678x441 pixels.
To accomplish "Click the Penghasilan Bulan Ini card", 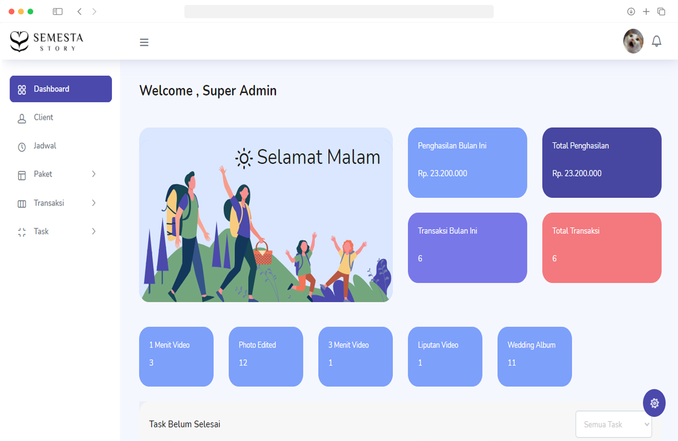I will [x=467, y=163].
